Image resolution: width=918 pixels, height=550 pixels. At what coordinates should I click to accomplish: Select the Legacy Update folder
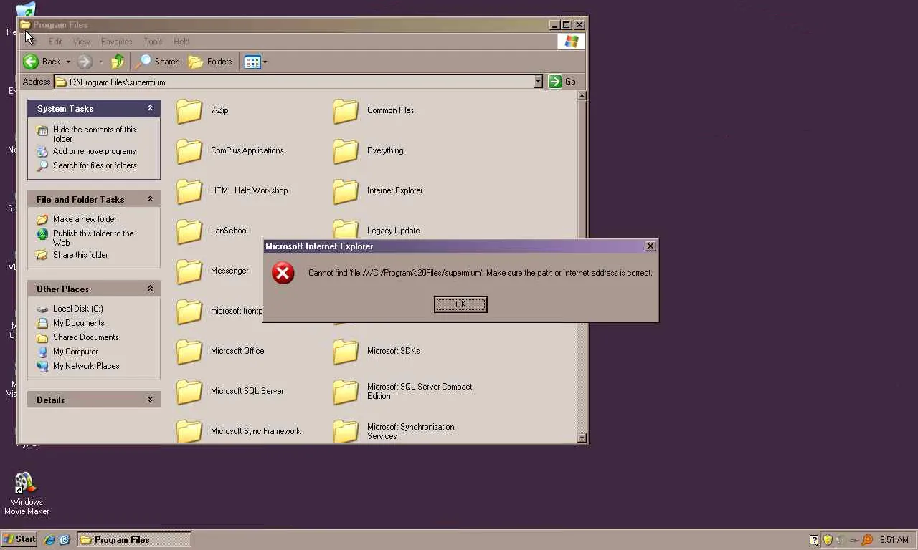377,229
